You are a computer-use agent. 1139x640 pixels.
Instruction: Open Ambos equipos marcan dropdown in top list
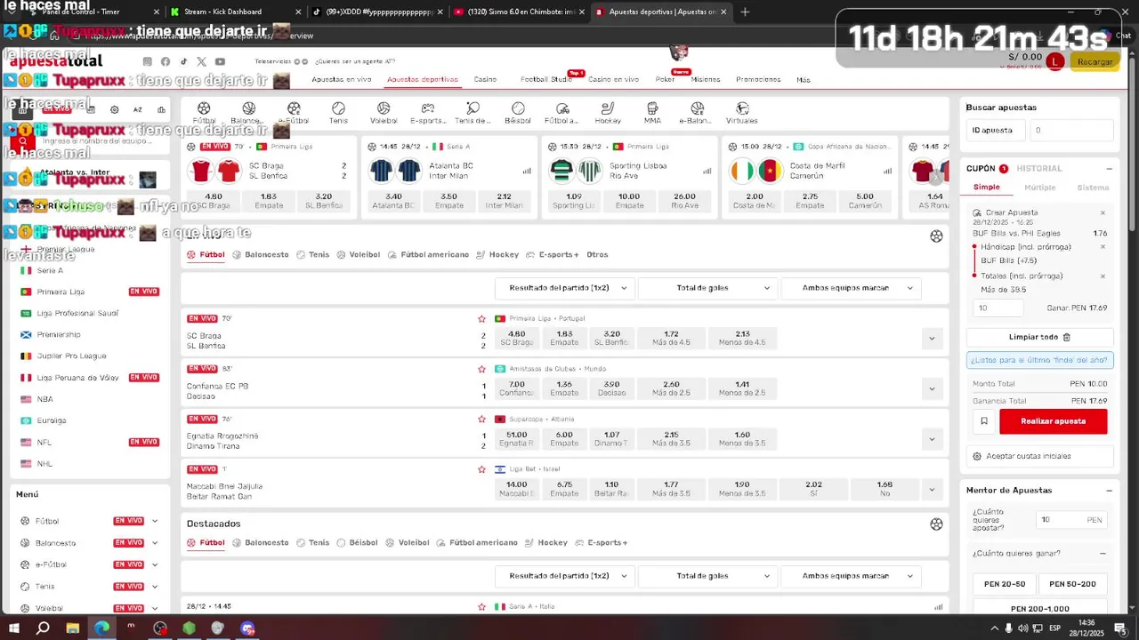point(851,288)
